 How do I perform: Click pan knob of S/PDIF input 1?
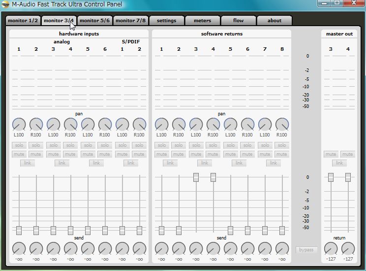pos(122,124)
